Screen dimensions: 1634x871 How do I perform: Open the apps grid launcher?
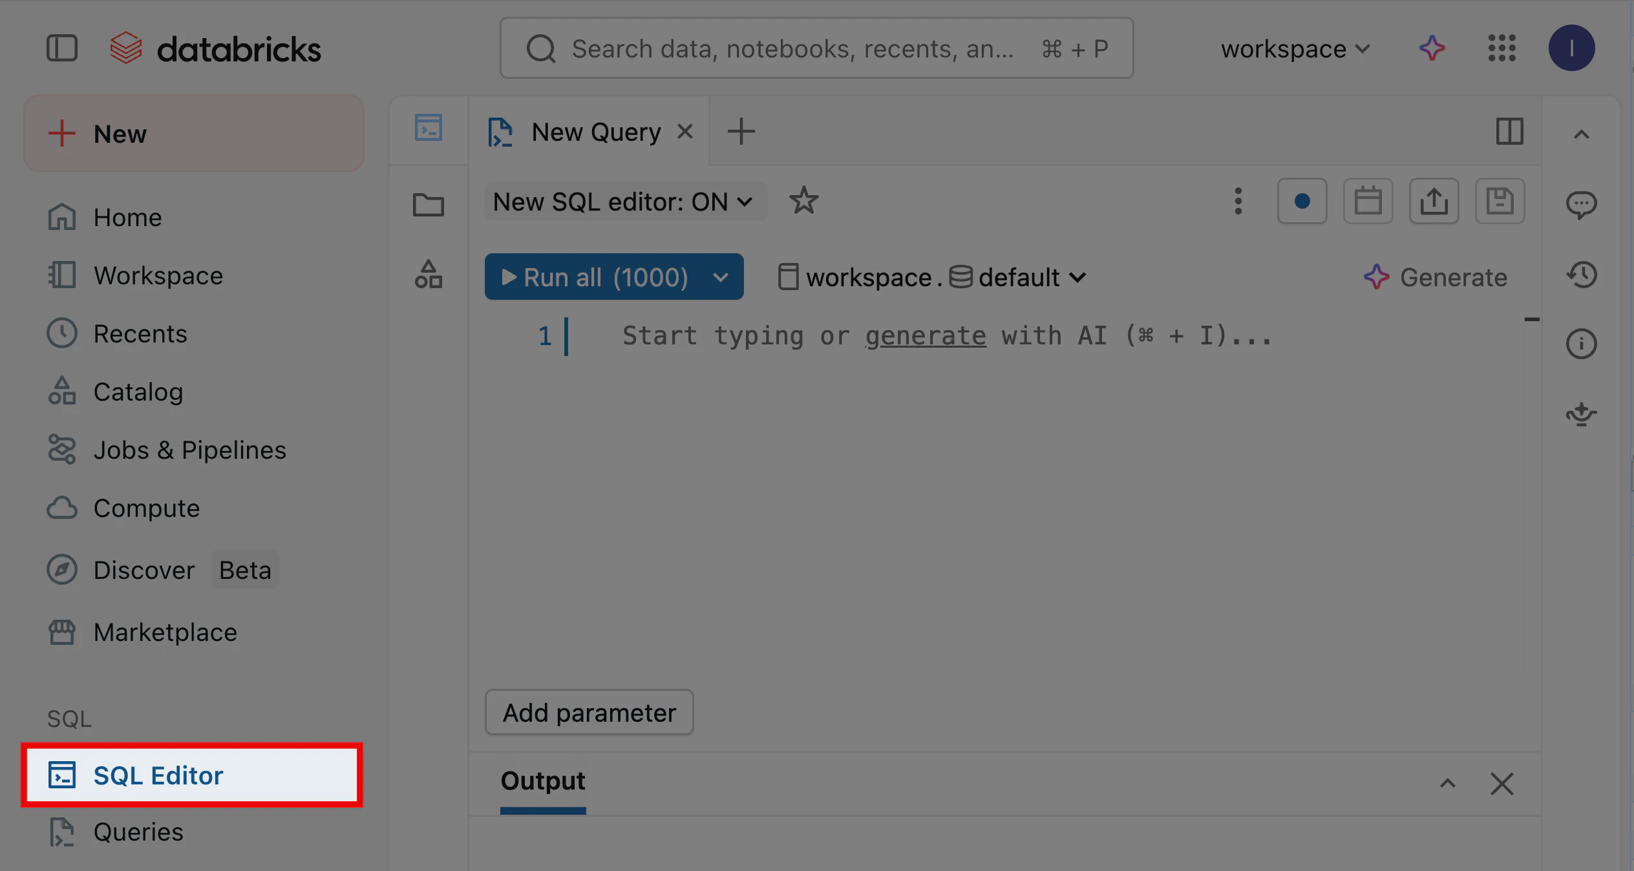(1501, 48)
